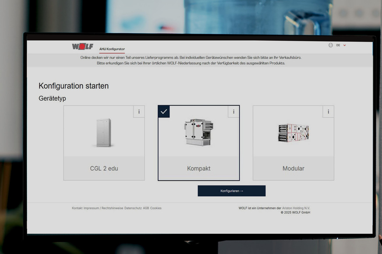Image resolution: width=382 pixels, height=254 pixels.
Task: Open info icon on the Modular card
Action: point(328,112)
